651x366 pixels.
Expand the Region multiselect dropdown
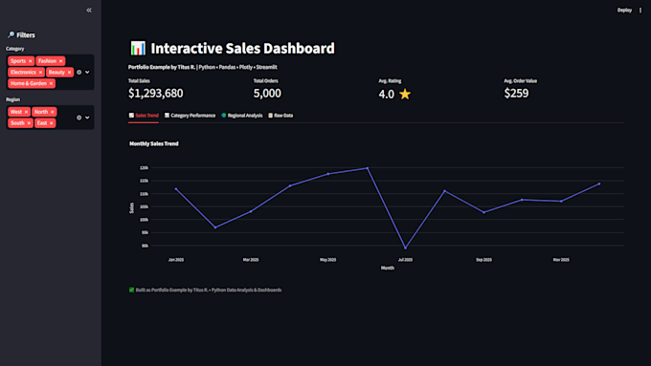pyautogui.click(x=87, y=118)
